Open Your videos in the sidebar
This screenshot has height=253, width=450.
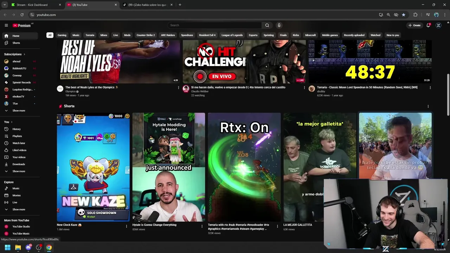(19, 157)
